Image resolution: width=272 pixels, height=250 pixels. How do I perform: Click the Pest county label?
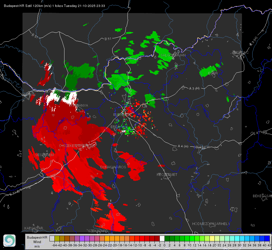point(191,167)
